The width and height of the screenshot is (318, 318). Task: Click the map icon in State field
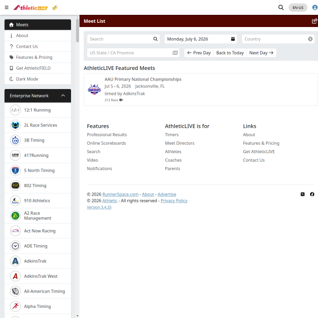175,52
